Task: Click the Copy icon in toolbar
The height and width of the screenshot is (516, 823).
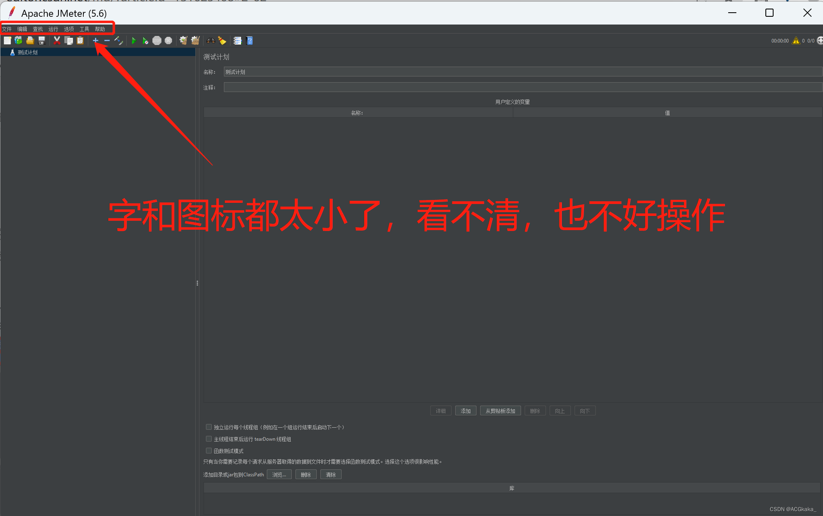Action: 69,40
